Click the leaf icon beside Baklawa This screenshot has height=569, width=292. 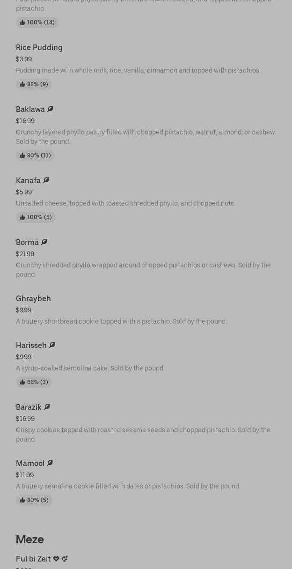[x=50, y=109]
